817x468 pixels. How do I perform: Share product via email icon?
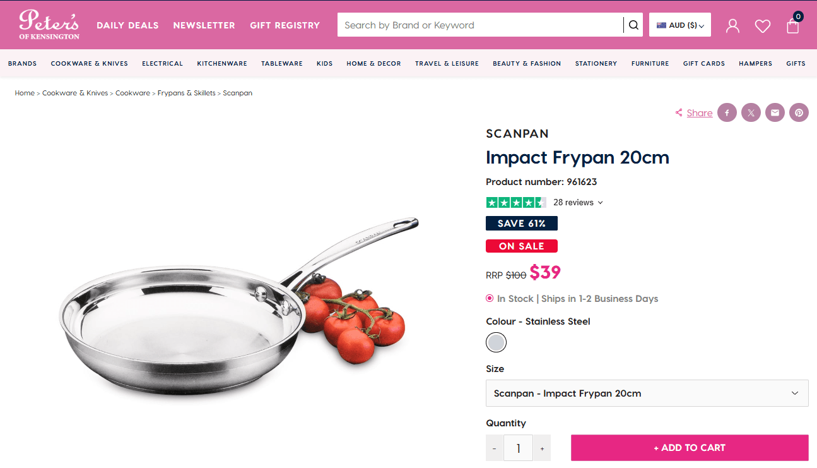pyautogui.click(x=775, y=113)
